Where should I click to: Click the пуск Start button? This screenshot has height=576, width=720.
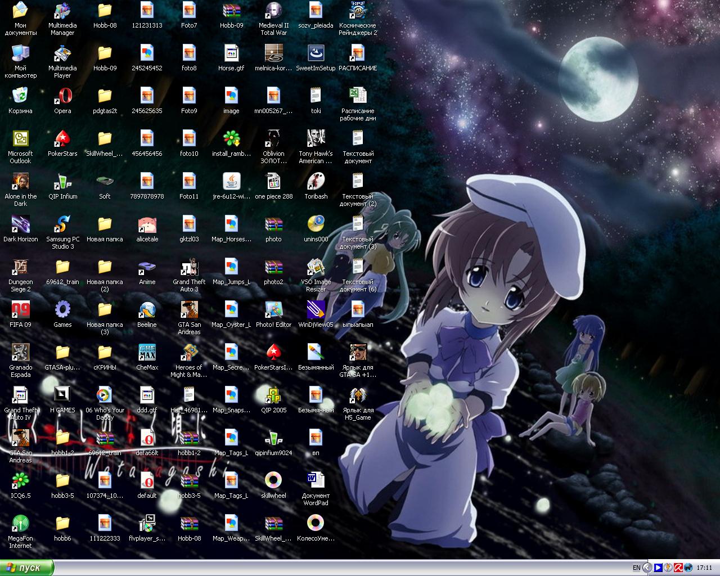click(x=26, y=568)
